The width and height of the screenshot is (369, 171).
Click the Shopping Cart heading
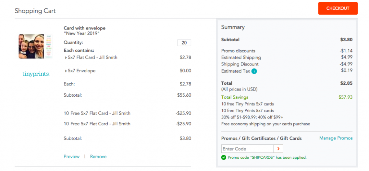[35, 11]
